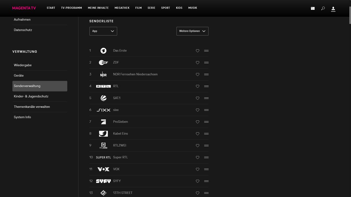
Task: Grab the reorder handle for Das Erste
Action: 206,51
